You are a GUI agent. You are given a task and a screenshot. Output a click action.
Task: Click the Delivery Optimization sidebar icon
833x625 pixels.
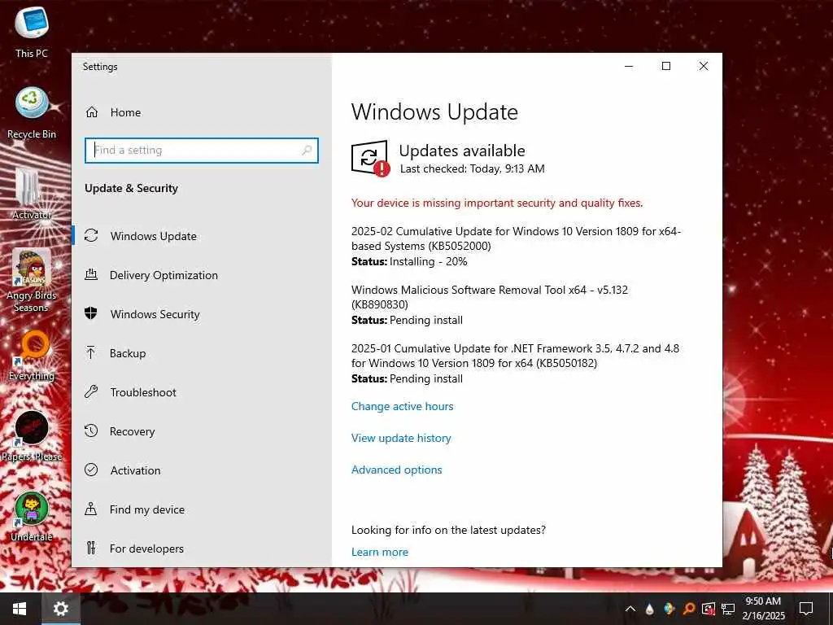tap(91, 275)
